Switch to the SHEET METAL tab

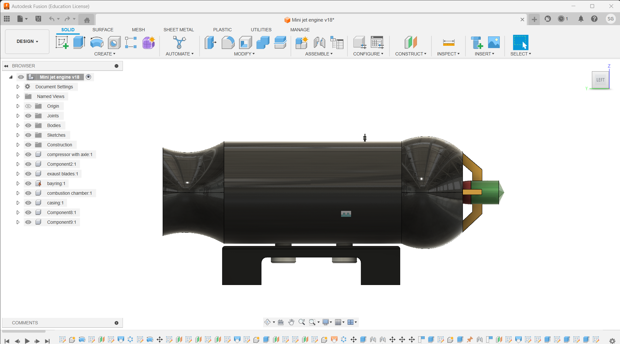[178, 30]
